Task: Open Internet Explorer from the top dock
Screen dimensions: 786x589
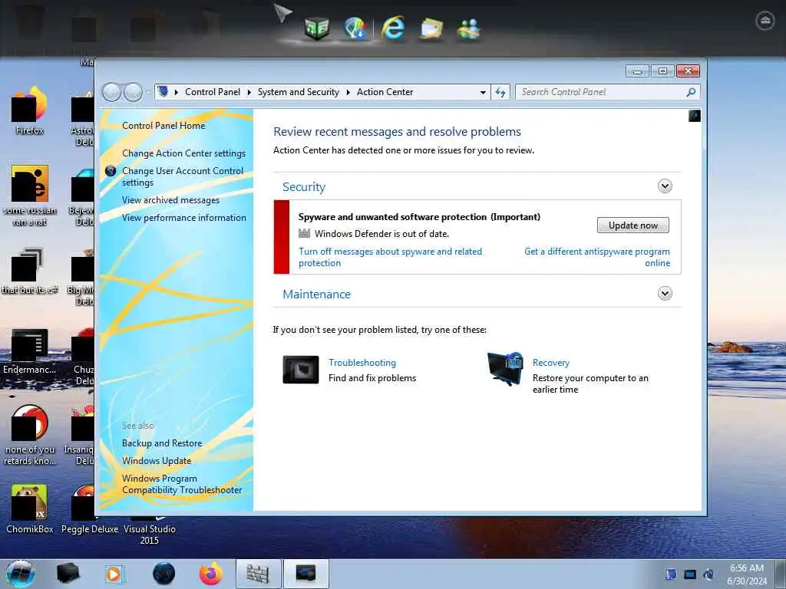Action: click(392, 27)
